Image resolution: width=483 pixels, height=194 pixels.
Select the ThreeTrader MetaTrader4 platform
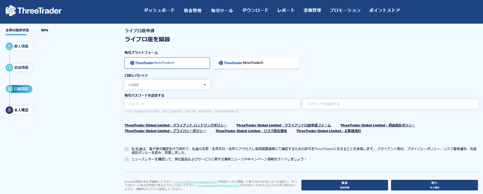(167, 63)
